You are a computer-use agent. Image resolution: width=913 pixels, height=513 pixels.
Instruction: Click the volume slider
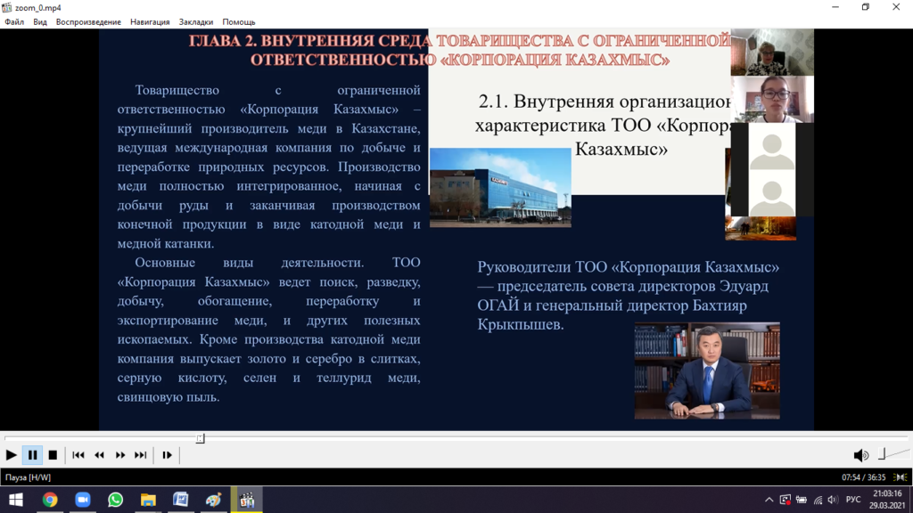pos(893,454)
